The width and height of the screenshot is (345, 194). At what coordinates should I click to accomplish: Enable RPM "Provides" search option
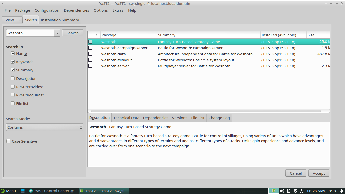click(x=13, y=87)
